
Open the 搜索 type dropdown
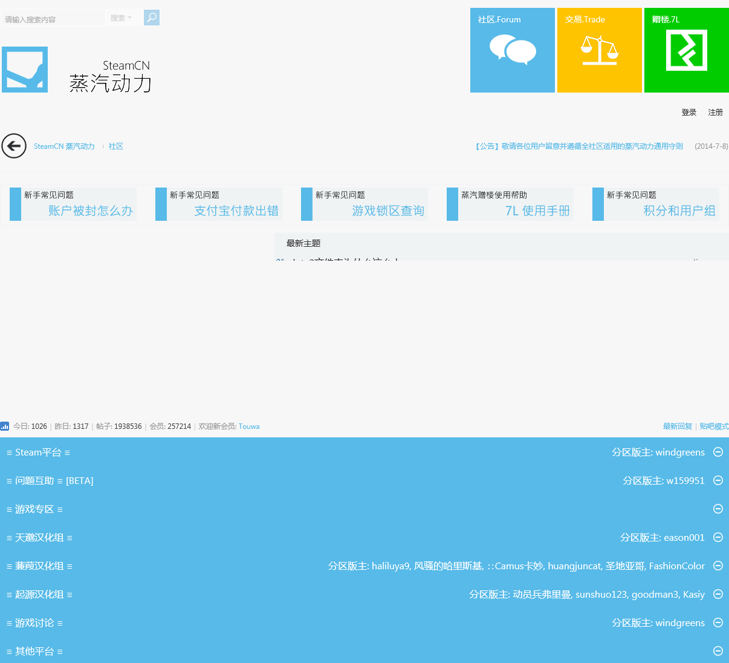click(121, 18)
